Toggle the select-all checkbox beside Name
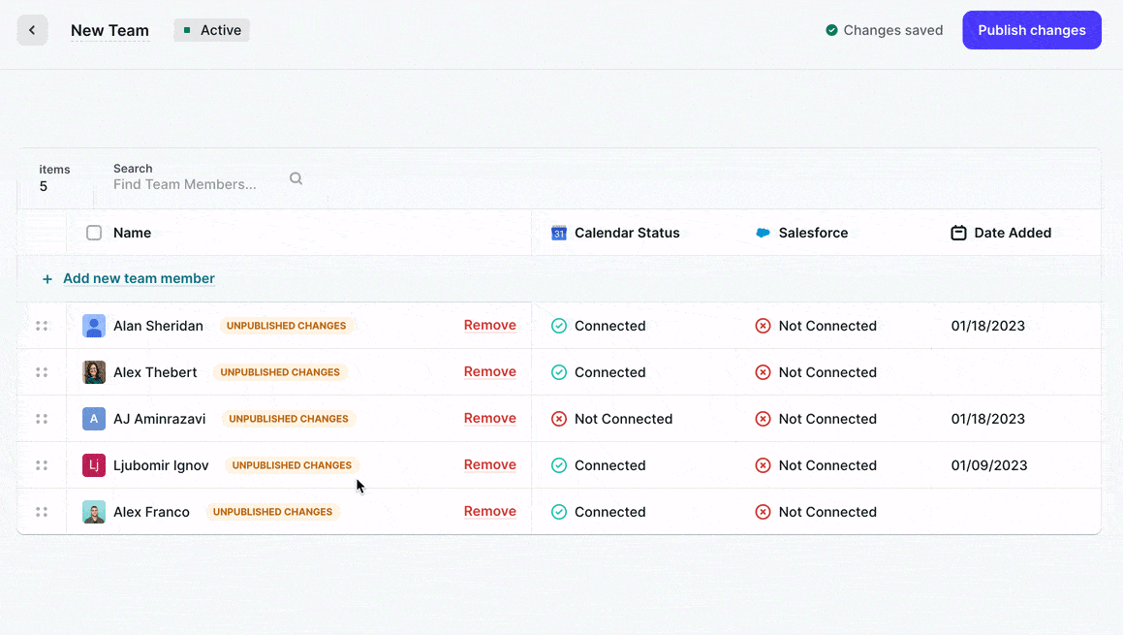The image size is (1123, 635). tap(94, 233)
